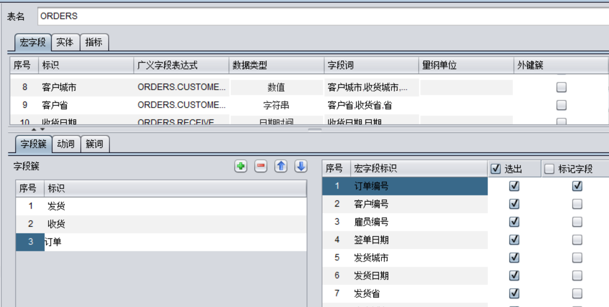
Task: Click the 表名 input field
Action: [x=320, y=16]
